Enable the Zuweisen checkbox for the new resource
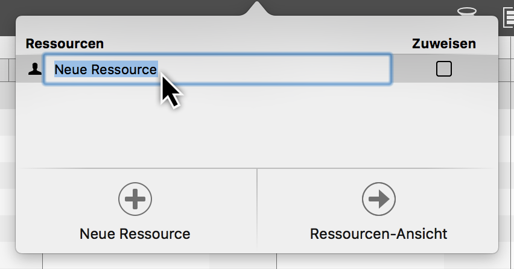Viewport: 514px width, 269px height. 443,69
